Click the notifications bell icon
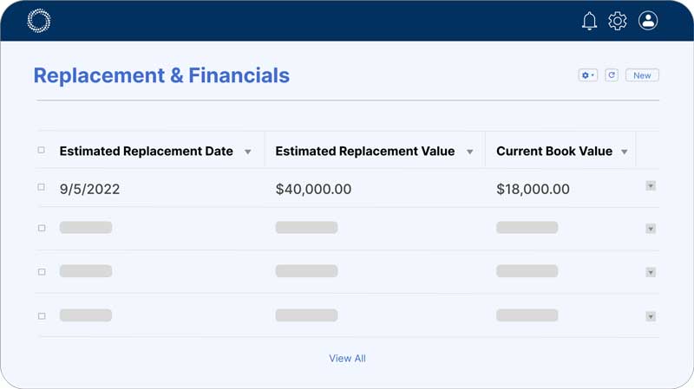Screen dimensions: 694x389 (589, 21)
